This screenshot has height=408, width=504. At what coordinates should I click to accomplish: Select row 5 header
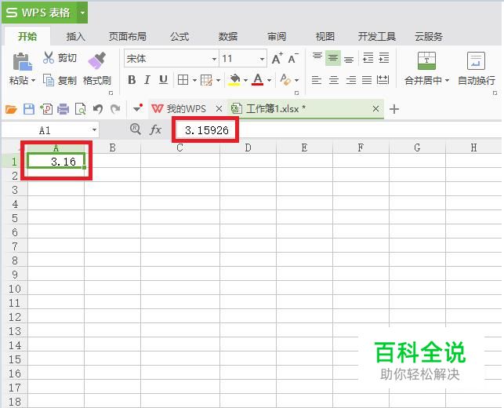15,218
